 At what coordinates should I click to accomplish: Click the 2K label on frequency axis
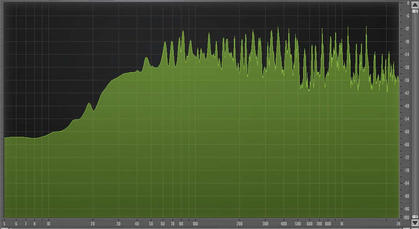[398, 223]
